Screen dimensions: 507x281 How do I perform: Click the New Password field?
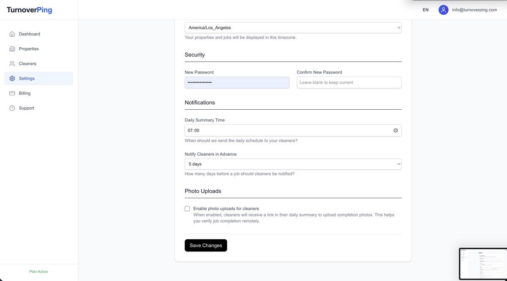237,83
